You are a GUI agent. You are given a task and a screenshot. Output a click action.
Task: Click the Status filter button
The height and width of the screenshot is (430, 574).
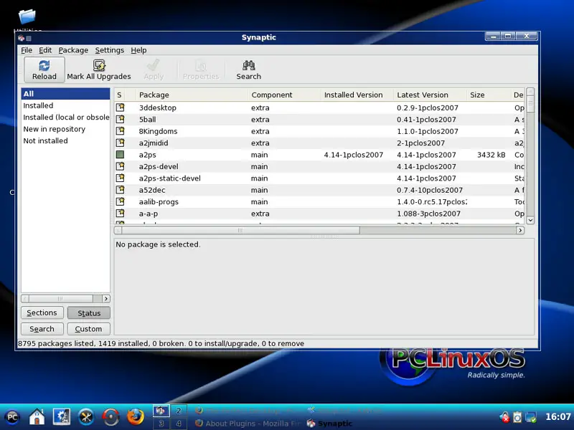click(x=89, y=313)
